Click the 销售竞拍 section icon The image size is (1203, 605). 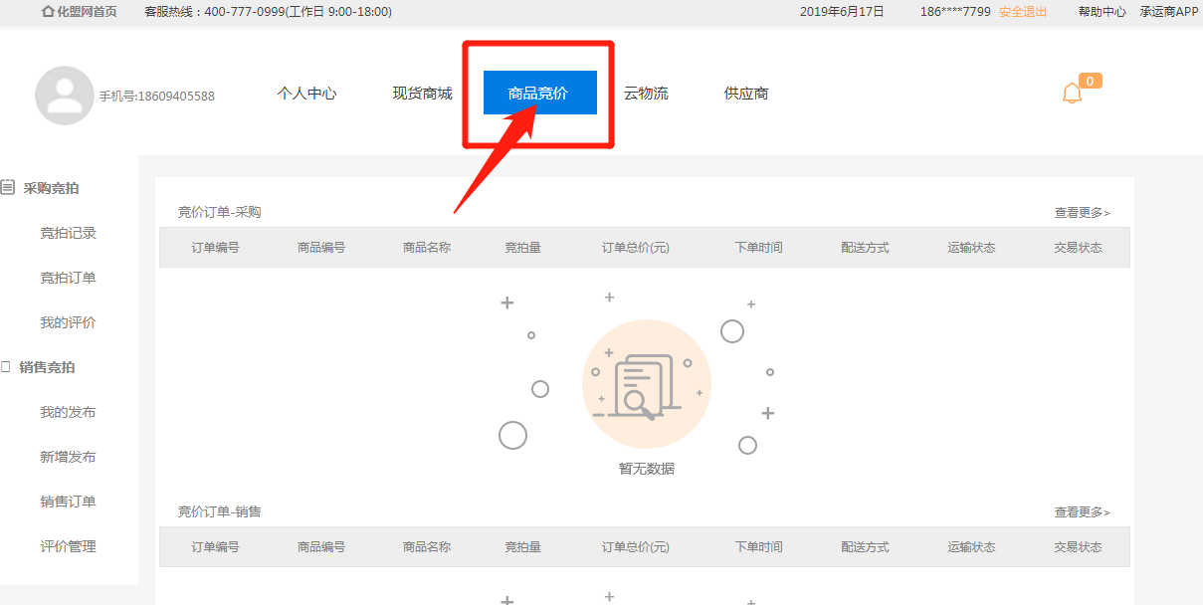click(6, 367)
